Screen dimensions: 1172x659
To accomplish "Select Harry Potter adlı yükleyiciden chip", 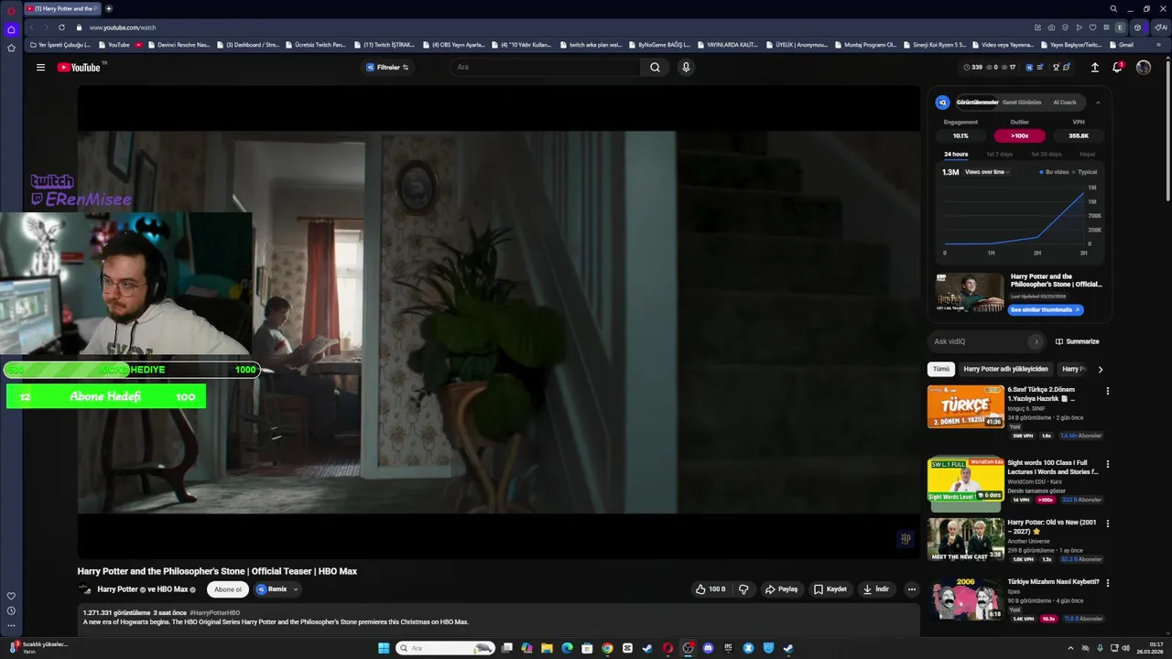I will tap(1005, 369).
